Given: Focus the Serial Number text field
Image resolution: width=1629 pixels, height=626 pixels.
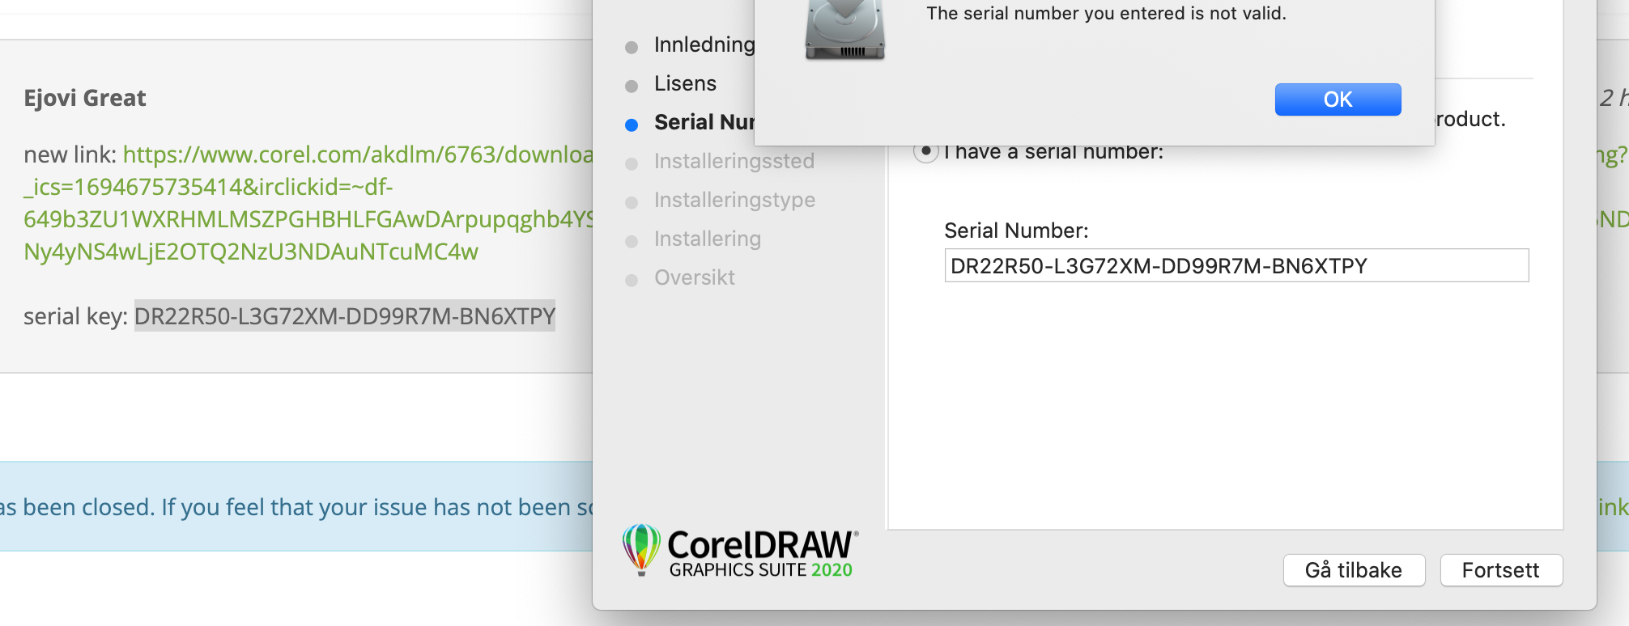Looking at the screenshot, I should [1236, 266].
